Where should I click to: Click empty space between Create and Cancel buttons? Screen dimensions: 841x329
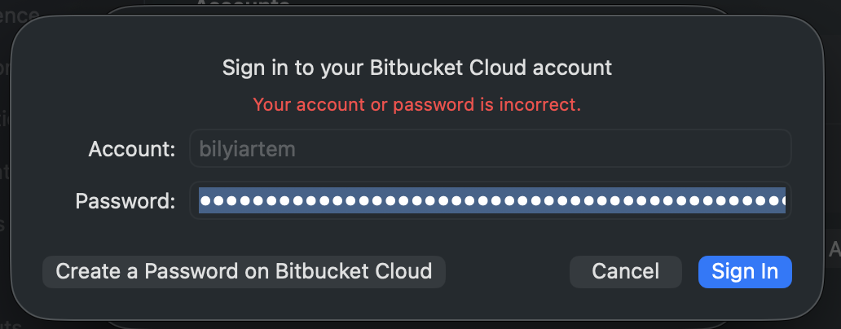[x=507, y=271]
